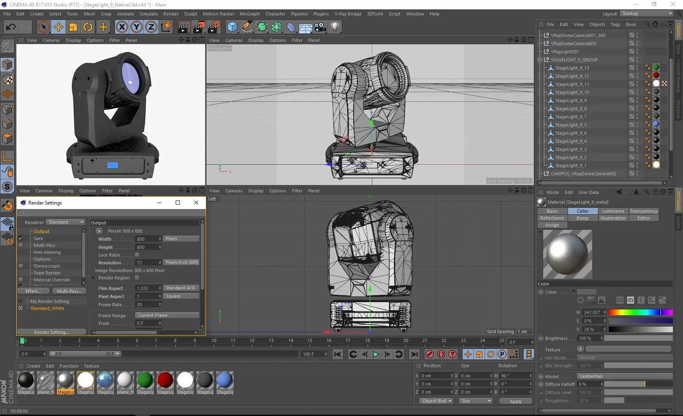Open the Pixels unit dropdown
The image size is (683, 416).
181,239
